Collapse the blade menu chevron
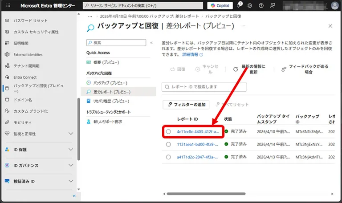342x203 pixels. 151,43
